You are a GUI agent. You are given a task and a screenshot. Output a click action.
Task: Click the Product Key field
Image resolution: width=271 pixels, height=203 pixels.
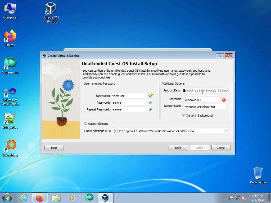pyautogui.click(x=205, y=90)
